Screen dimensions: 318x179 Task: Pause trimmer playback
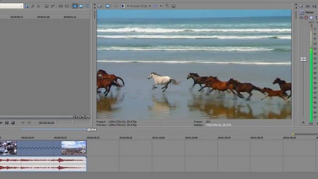pos(7,123)
